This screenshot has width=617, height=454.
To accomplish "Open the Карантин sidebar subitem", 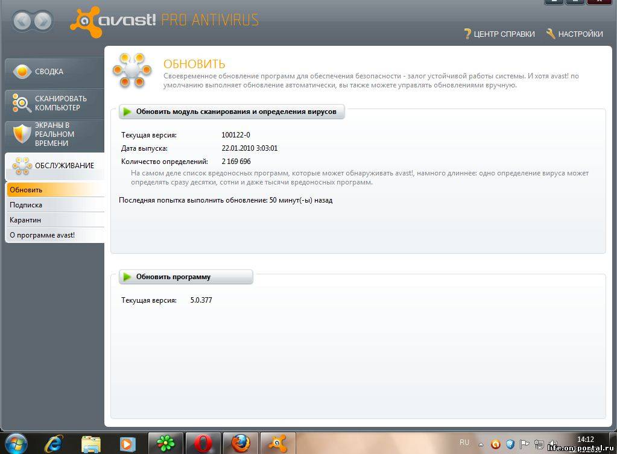I will 55,220.
